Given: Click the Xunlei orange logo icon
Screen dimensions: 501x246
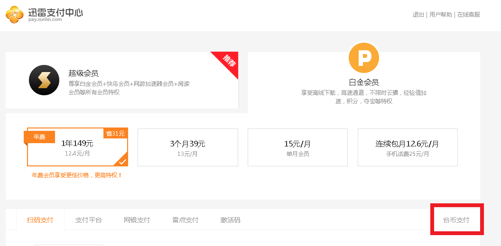Looking at the screenshot, I should (15, 14).
